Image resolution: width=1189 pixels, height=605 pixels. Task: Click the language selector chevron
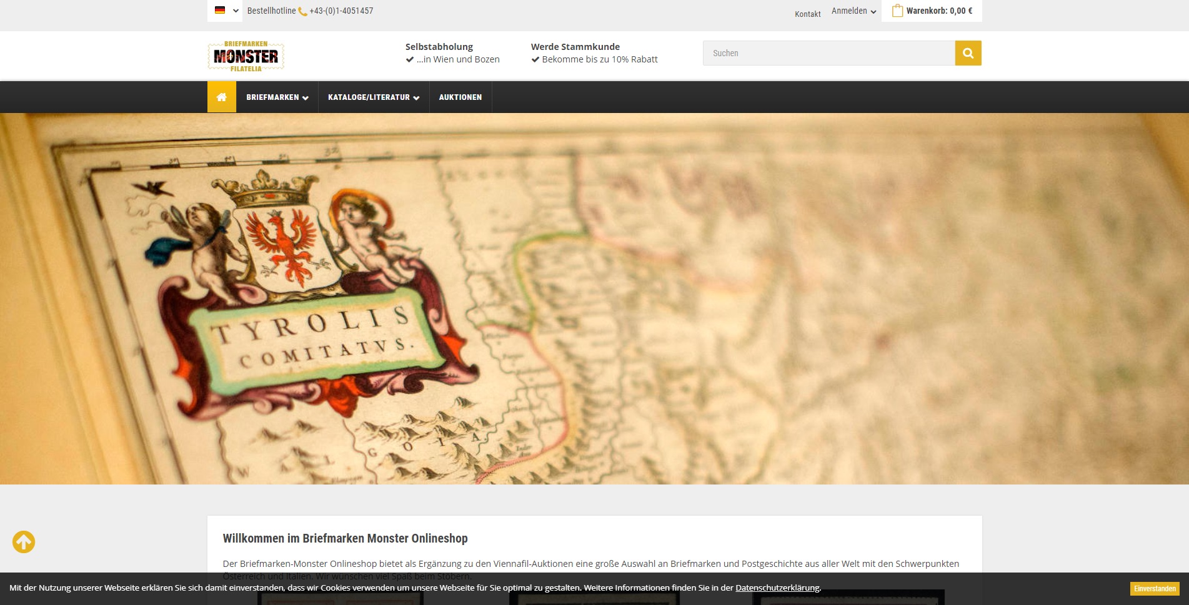pos(236,11)
